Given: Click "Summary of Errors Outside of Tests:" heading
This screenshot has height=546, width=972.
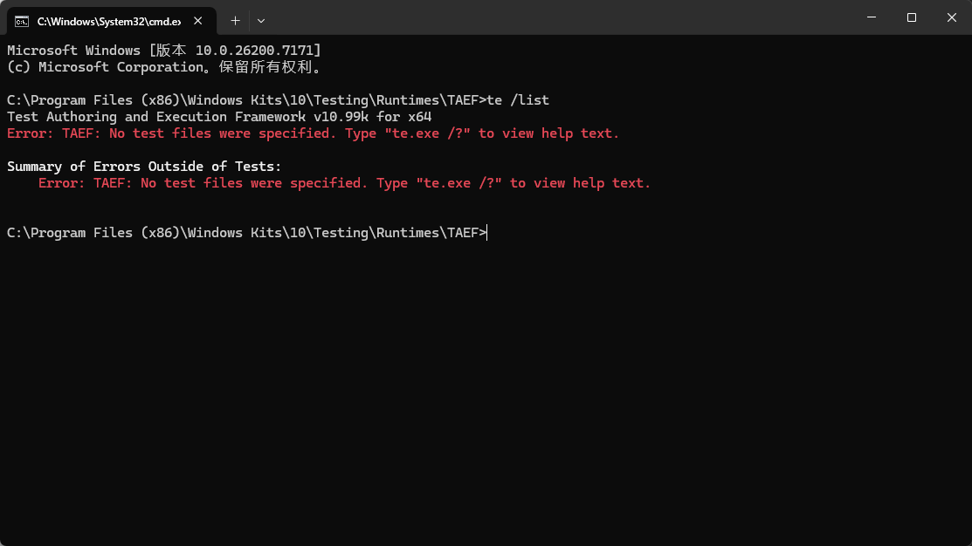Looking at the screenshot, I should pos(144,167).
